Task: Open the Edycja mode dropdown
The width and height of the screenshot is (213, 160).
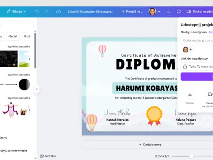Action: (17, 12)
